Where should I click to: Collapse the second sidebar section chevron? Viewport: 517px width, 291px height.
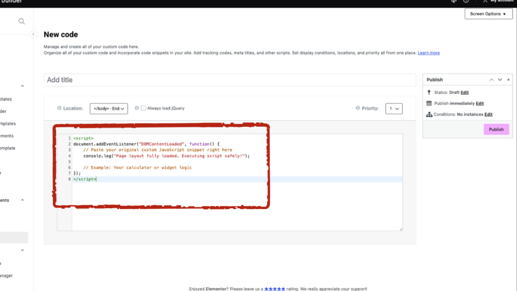22,200
